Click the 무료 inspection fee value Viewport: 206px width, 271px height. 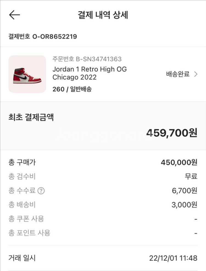(191, 176)
